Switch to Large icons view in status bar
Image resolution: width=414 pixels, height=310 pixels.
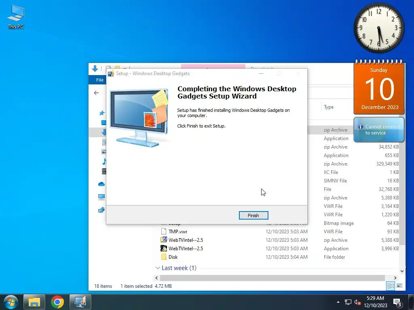tap(399, 286)
